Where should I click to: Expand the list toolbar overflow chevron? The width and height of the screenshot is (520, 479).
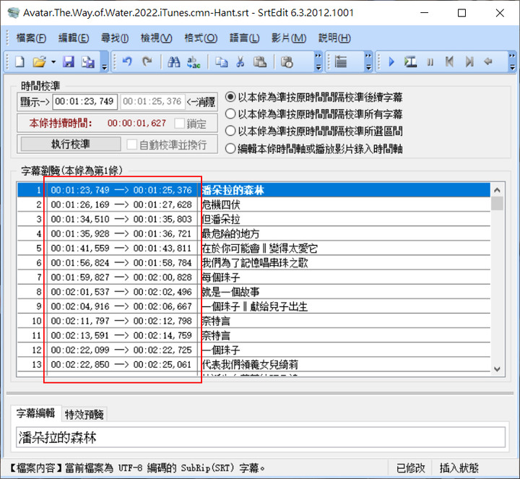click(x=368, y=61)
